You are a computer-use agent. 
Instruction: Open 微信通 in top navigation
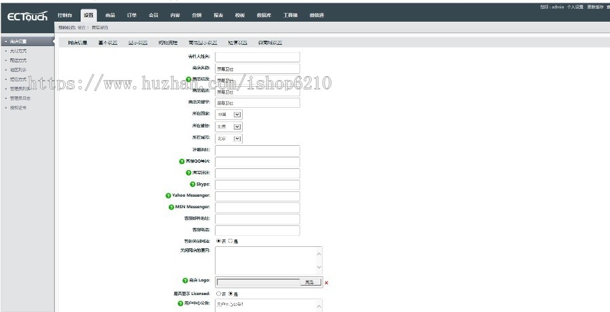click(x=317, y=15)
